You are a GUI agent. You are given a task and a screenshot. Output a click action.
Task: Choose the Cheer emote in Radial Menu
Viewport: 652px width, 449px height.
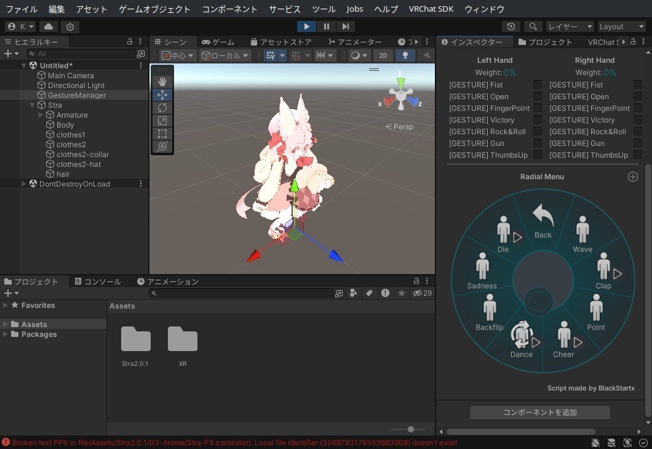click(563, 339)
